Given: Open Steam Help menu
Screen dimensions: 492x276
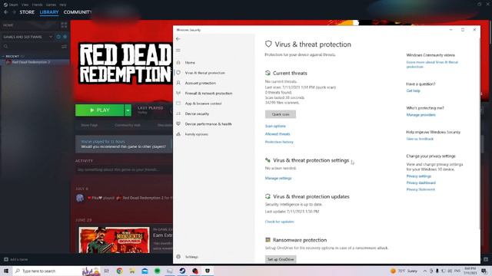Looking at the screenshot, I should coord(63,5).
